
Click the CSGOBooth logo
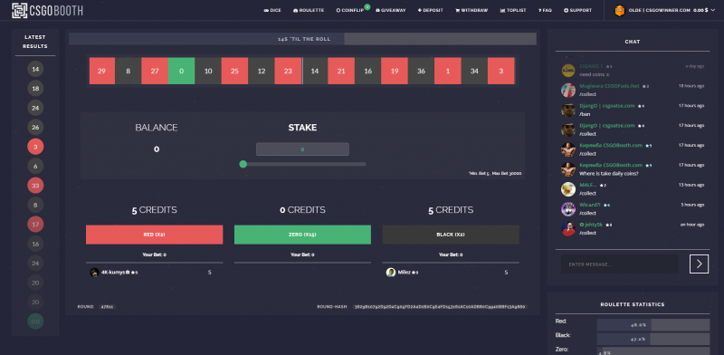point(47,10)
